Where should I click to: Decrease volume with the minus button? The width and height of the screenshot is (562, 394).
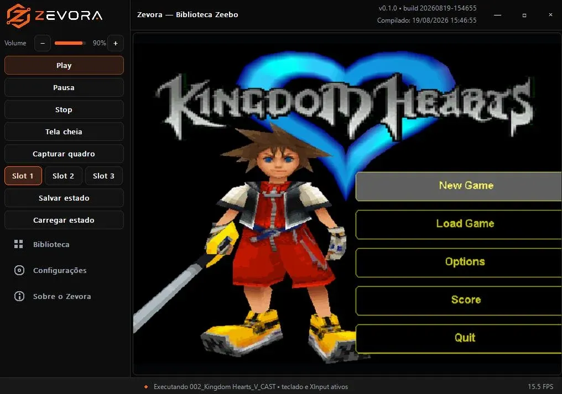coord(42,43)
